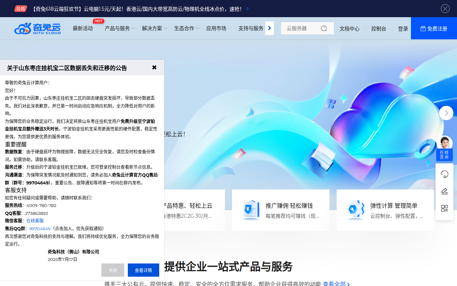Viewport: 457px width, 286px height.
Task: Click the blue arrow after the banner announcement
Action: click(x=248, y=9)
